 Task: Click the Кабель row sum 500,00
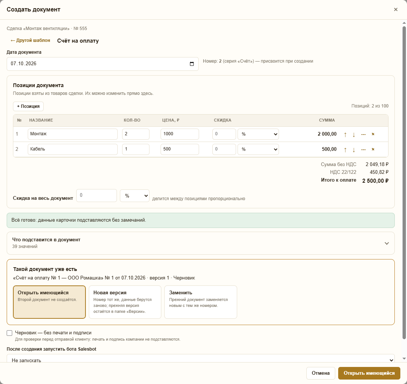point(329,149)
